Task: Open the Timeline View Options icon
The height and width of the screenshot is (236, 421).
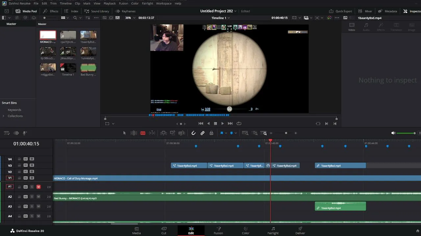Action: (7, 133)
